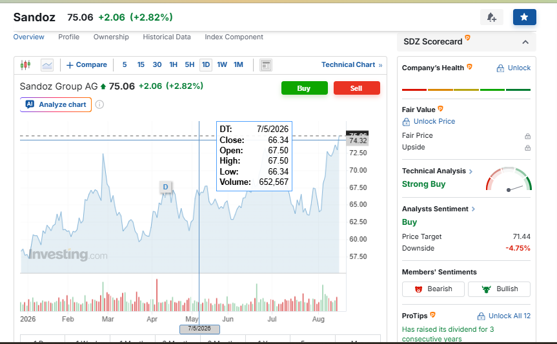Open the Index Component tab

[234, 37]
